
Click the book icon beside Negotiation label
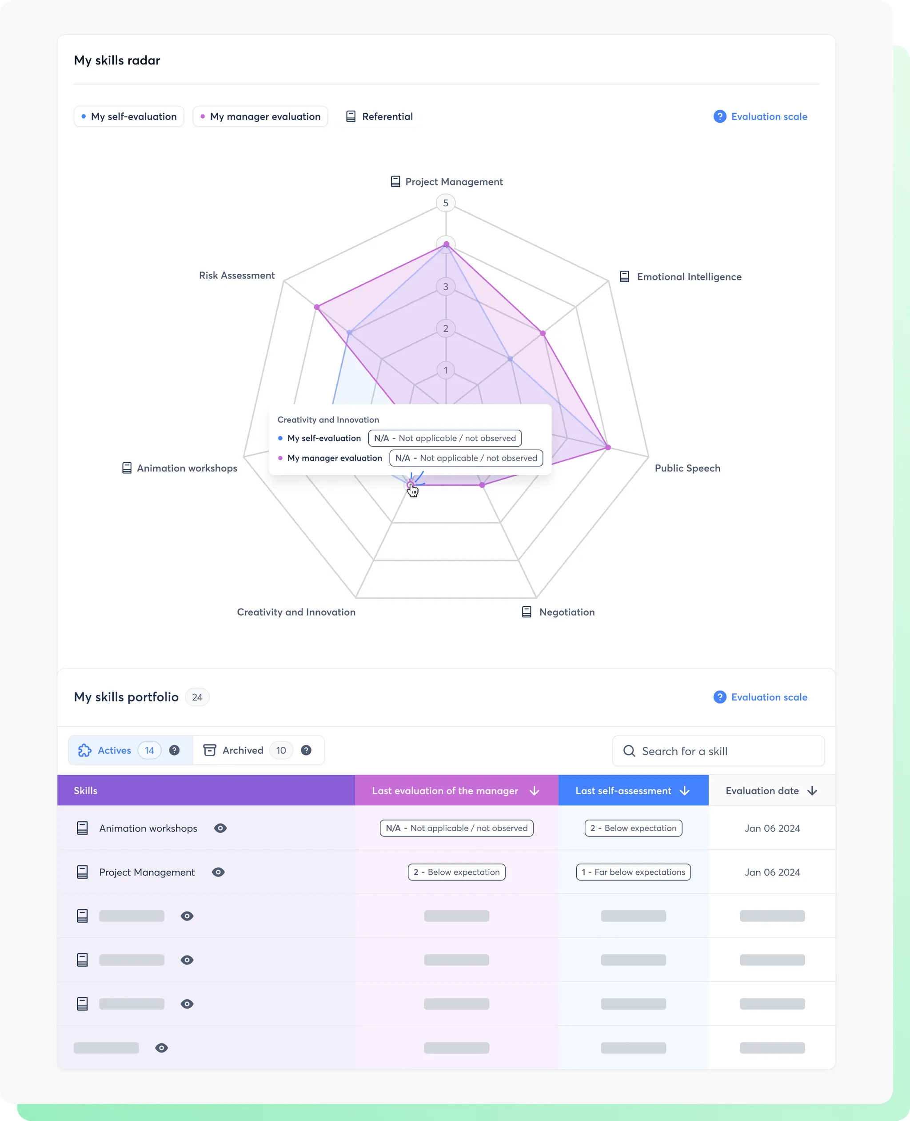[x=526, y=612]
